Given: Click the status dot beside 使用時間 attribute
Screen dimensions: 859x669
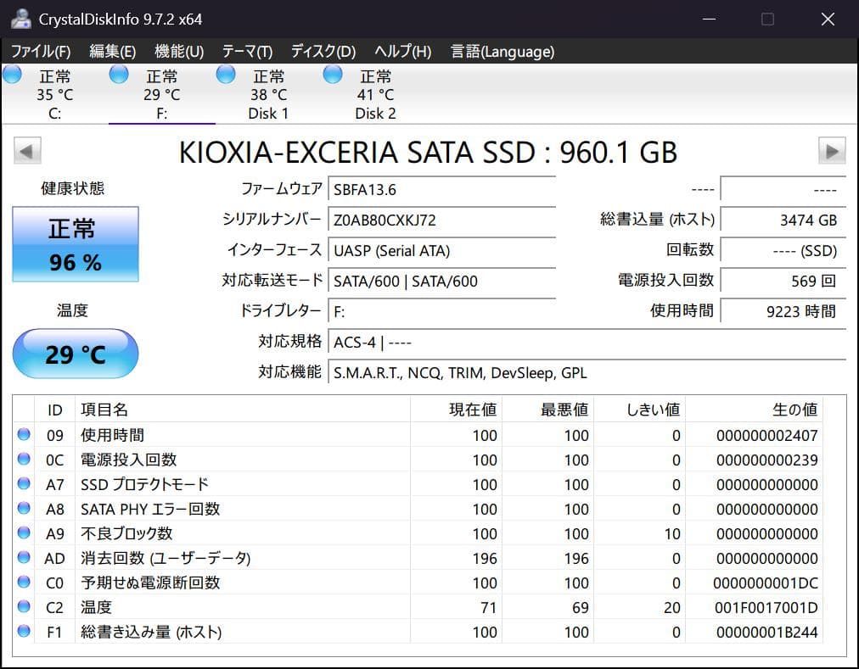Looking at the screenshot, I should click(25, 435).
